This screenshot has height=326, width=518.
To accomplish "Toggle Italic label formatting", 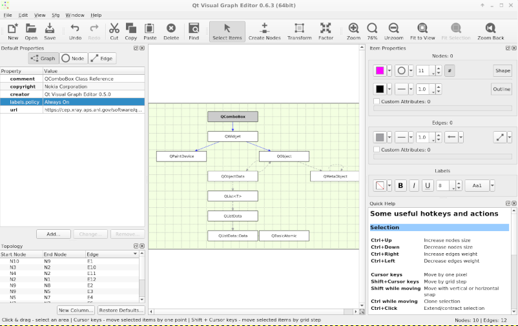I will pyautogui.click(x=414, y=186).
